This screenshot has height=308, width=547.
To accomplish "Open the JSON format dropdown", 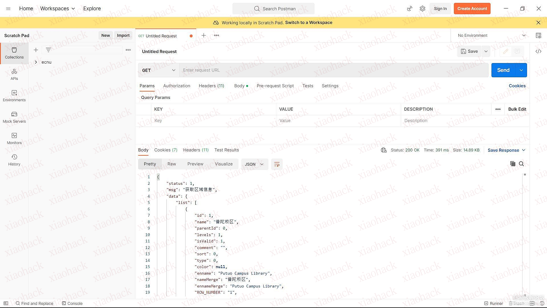I will (254, 164).
